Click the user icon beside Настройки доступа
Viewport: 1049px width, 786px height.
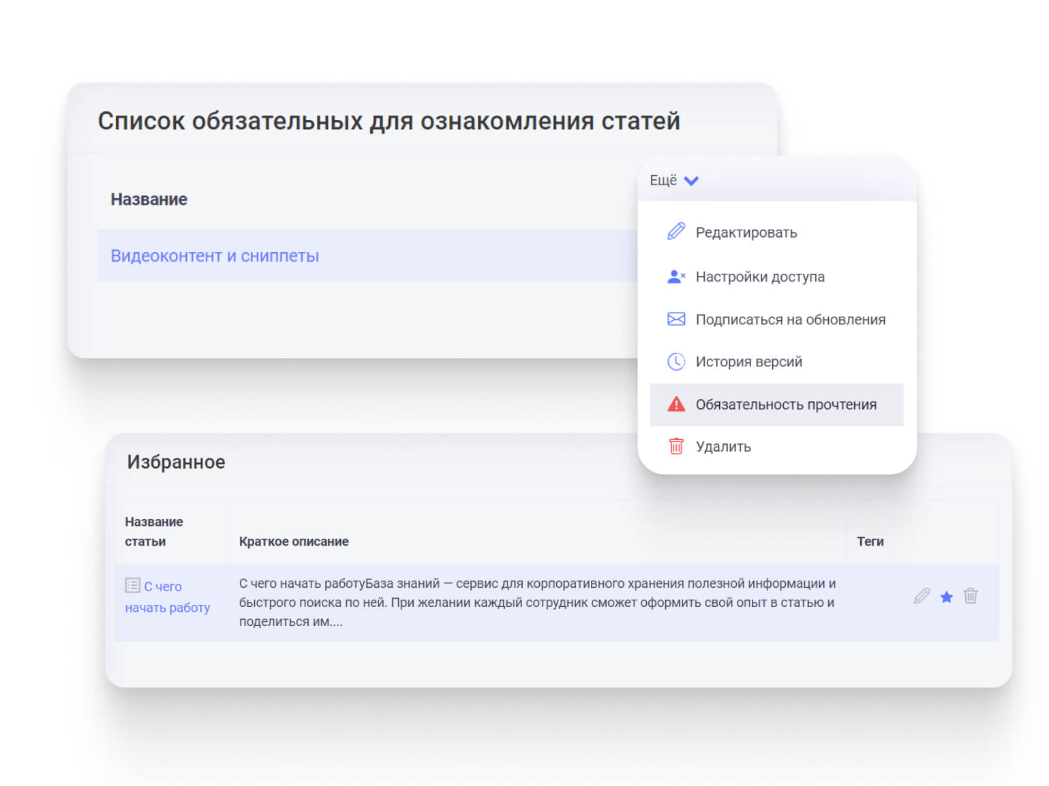point(675,277)
